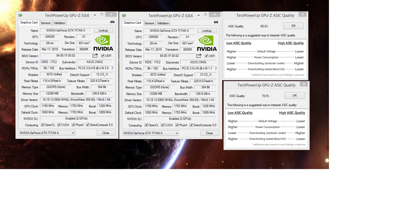The width and height of the screenshot is (396, 223).
Task: Click the NVIDIA logo in the right GPU-Z window
Action: click(x=207, y=43)
